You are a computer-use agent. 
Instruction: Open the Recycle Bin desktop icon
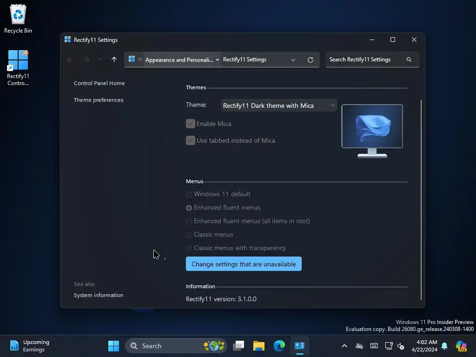tap(18, 18)
